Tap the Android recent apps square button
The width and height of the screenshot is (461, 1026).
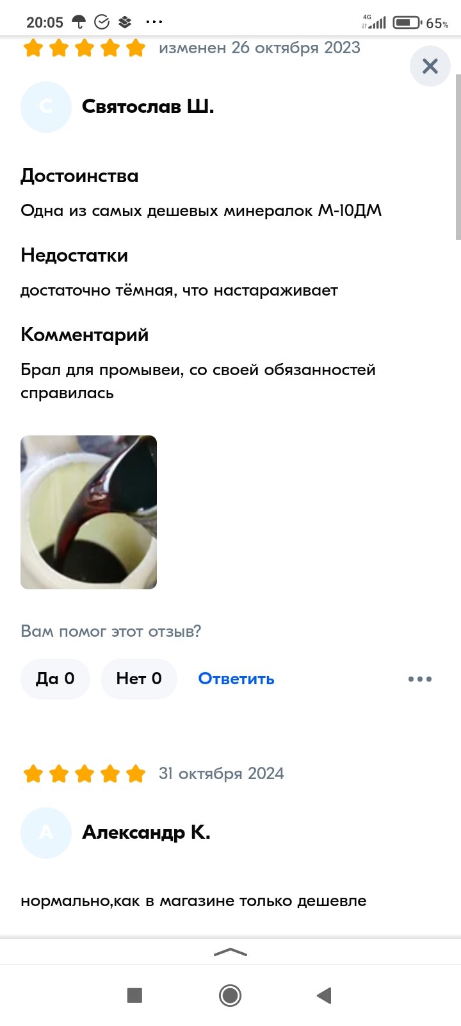point(134,995)
